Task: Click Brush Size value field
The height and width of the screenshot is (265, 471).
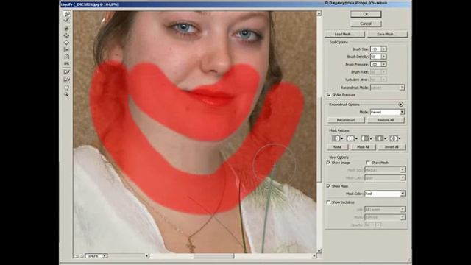Action: tap(375, 49)
